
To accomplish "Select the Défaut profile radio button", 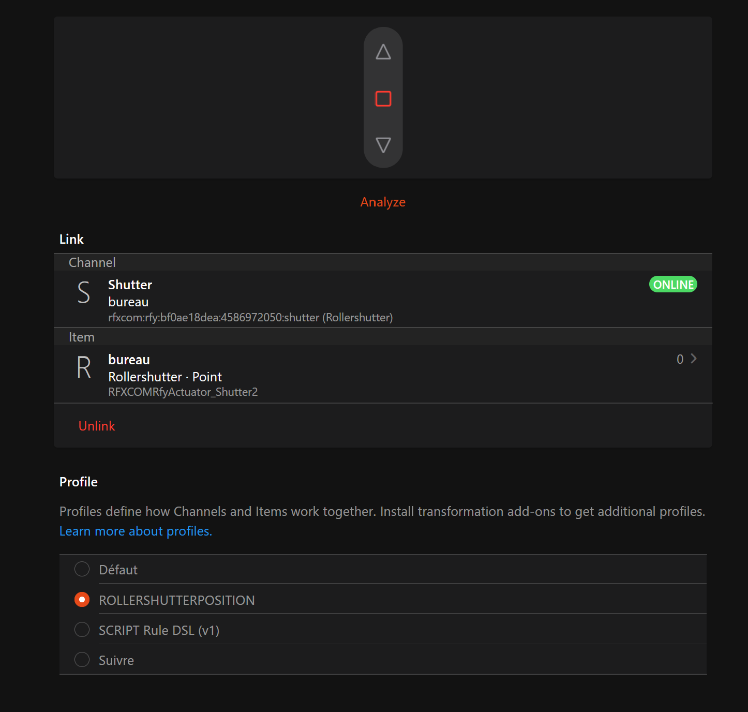I will pyautogui.click(x=82, y=569).
